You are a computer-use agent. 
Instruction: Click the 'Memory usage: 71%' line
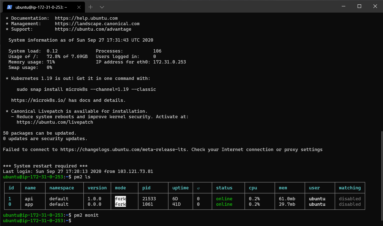click(32, 62)
